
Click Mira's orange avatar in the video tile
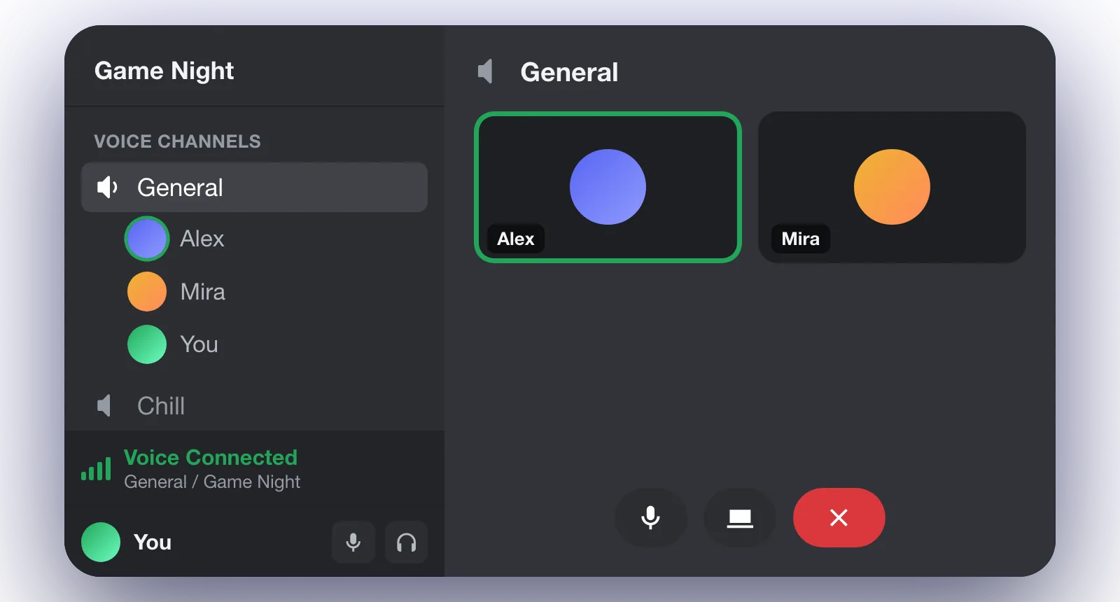click(892, 187)
